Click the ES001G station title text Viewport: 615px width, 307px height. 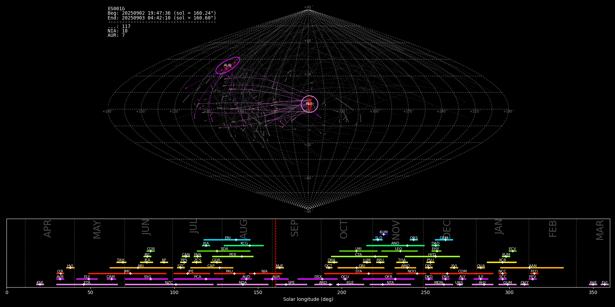tap(116, 9)
